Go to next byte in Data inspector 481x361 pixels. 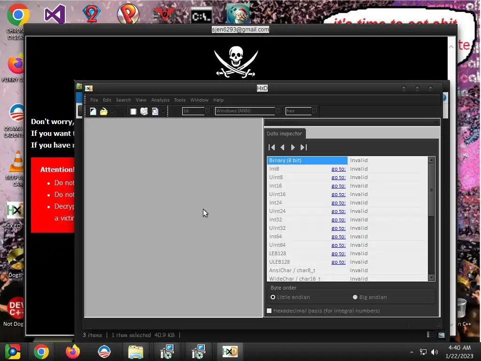[x=293, y=147]
